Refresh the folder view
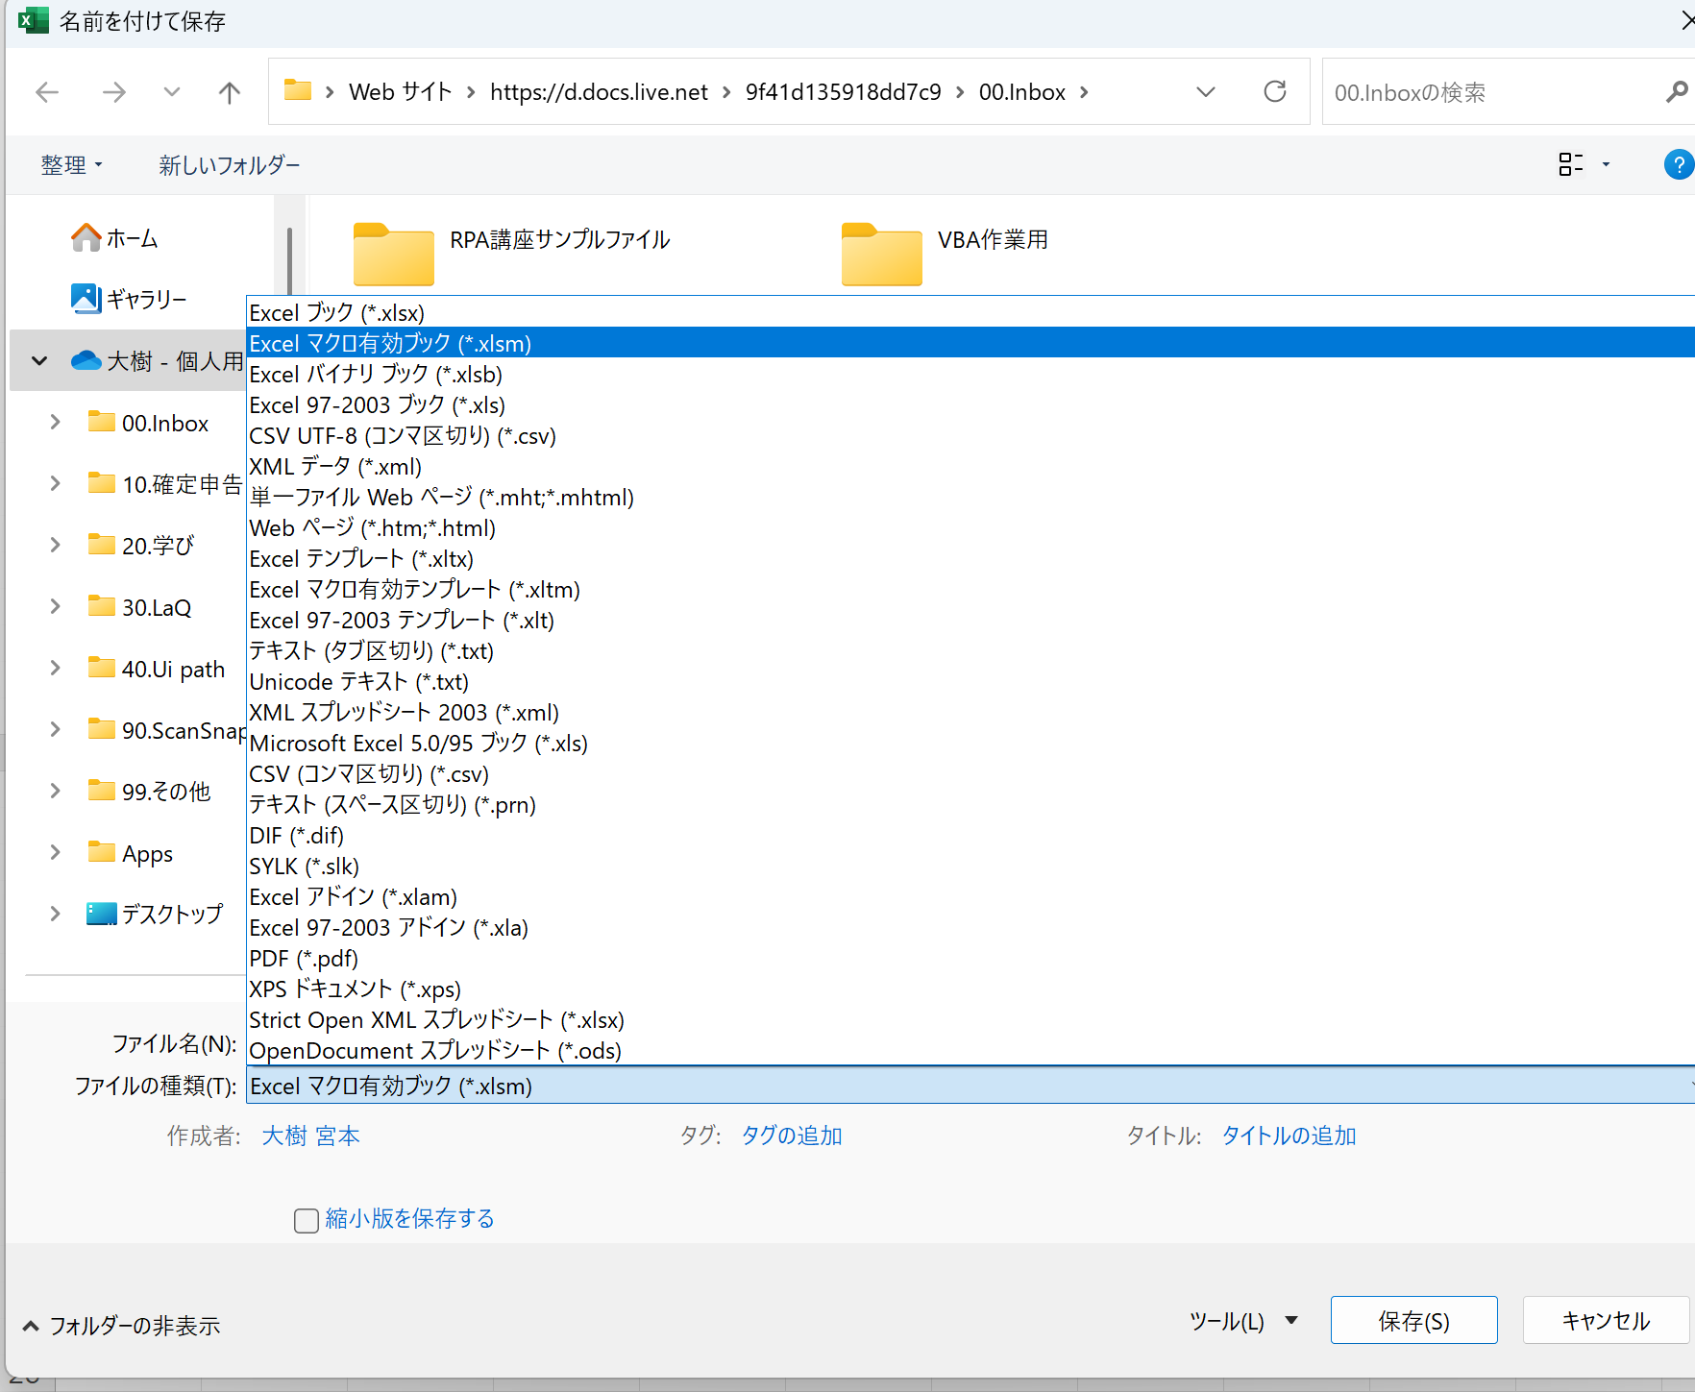 point(1275,91)
